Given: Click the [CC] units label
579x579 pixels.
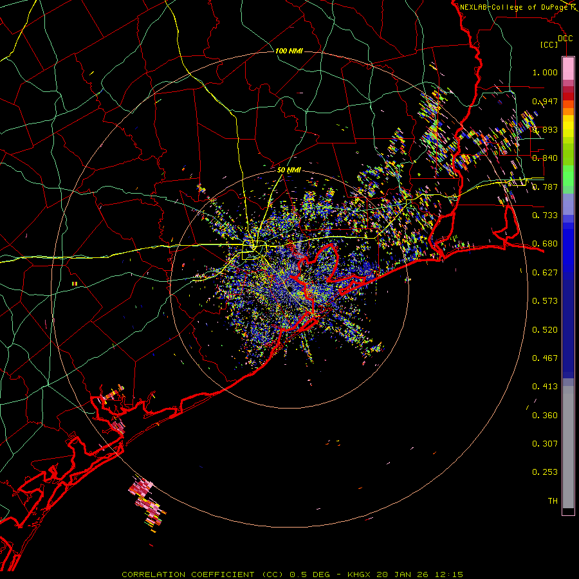Looking at the screenshot, I should coord(549,44).
